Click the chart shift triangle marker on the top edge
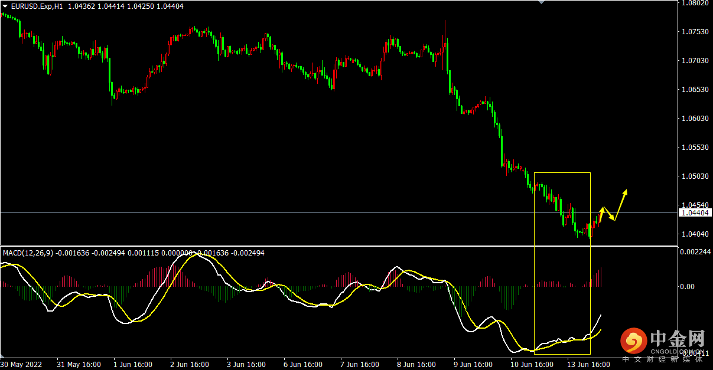713x370 pixels. [541, 2]
